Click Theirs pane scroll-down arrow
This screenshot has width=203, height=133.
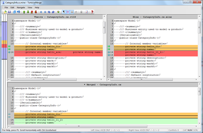(104, 77)
